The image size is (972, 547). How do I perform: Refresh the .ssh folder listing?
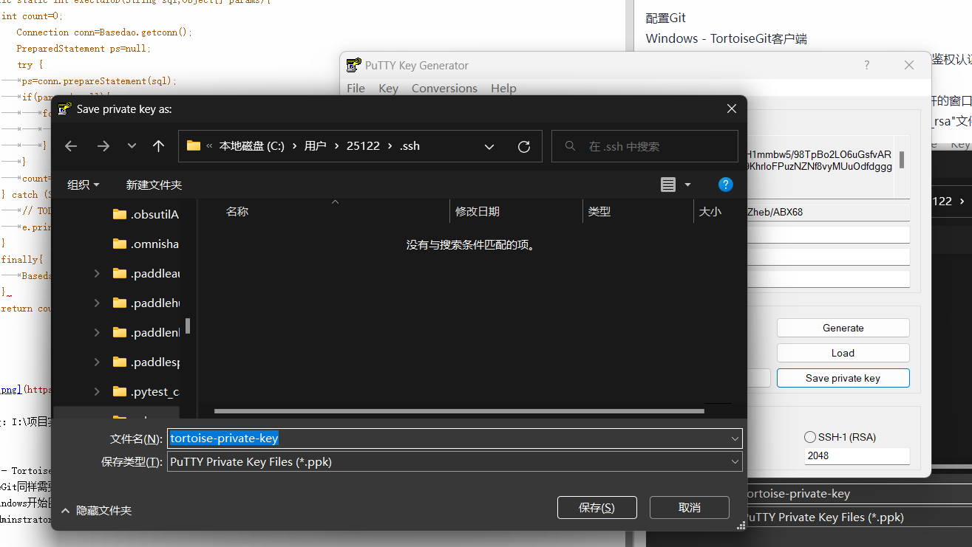[x=524, y=146]
